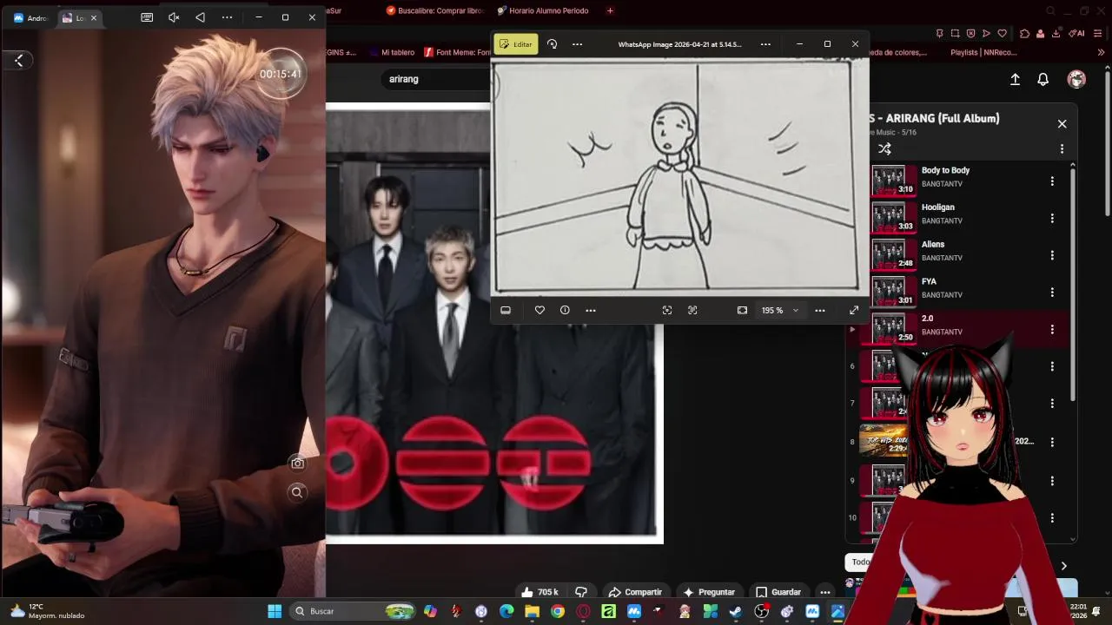Click YouTube create upload icon
Screen dimensions: 1112x625
(x=1015, y=79)
